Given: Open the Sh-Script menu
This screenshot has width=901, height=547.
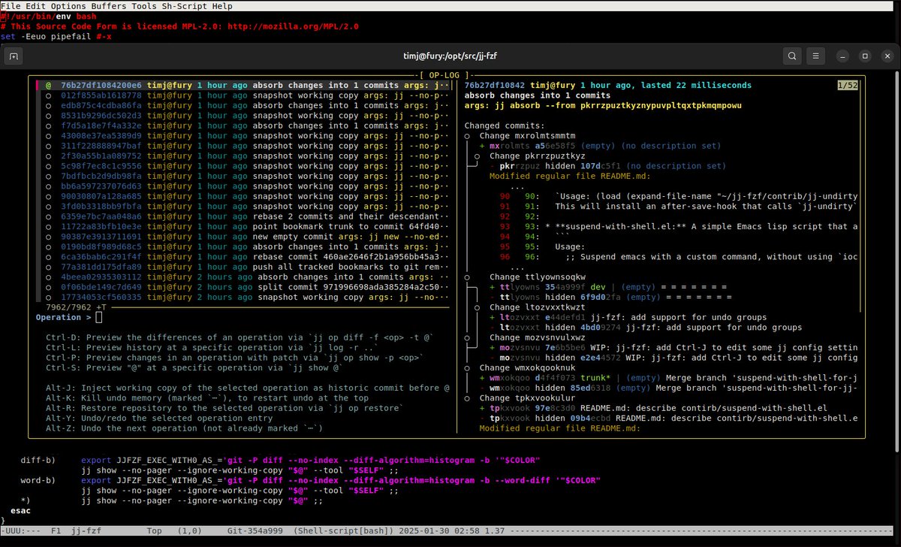Looking at the screenshot, I should point(183,6).
